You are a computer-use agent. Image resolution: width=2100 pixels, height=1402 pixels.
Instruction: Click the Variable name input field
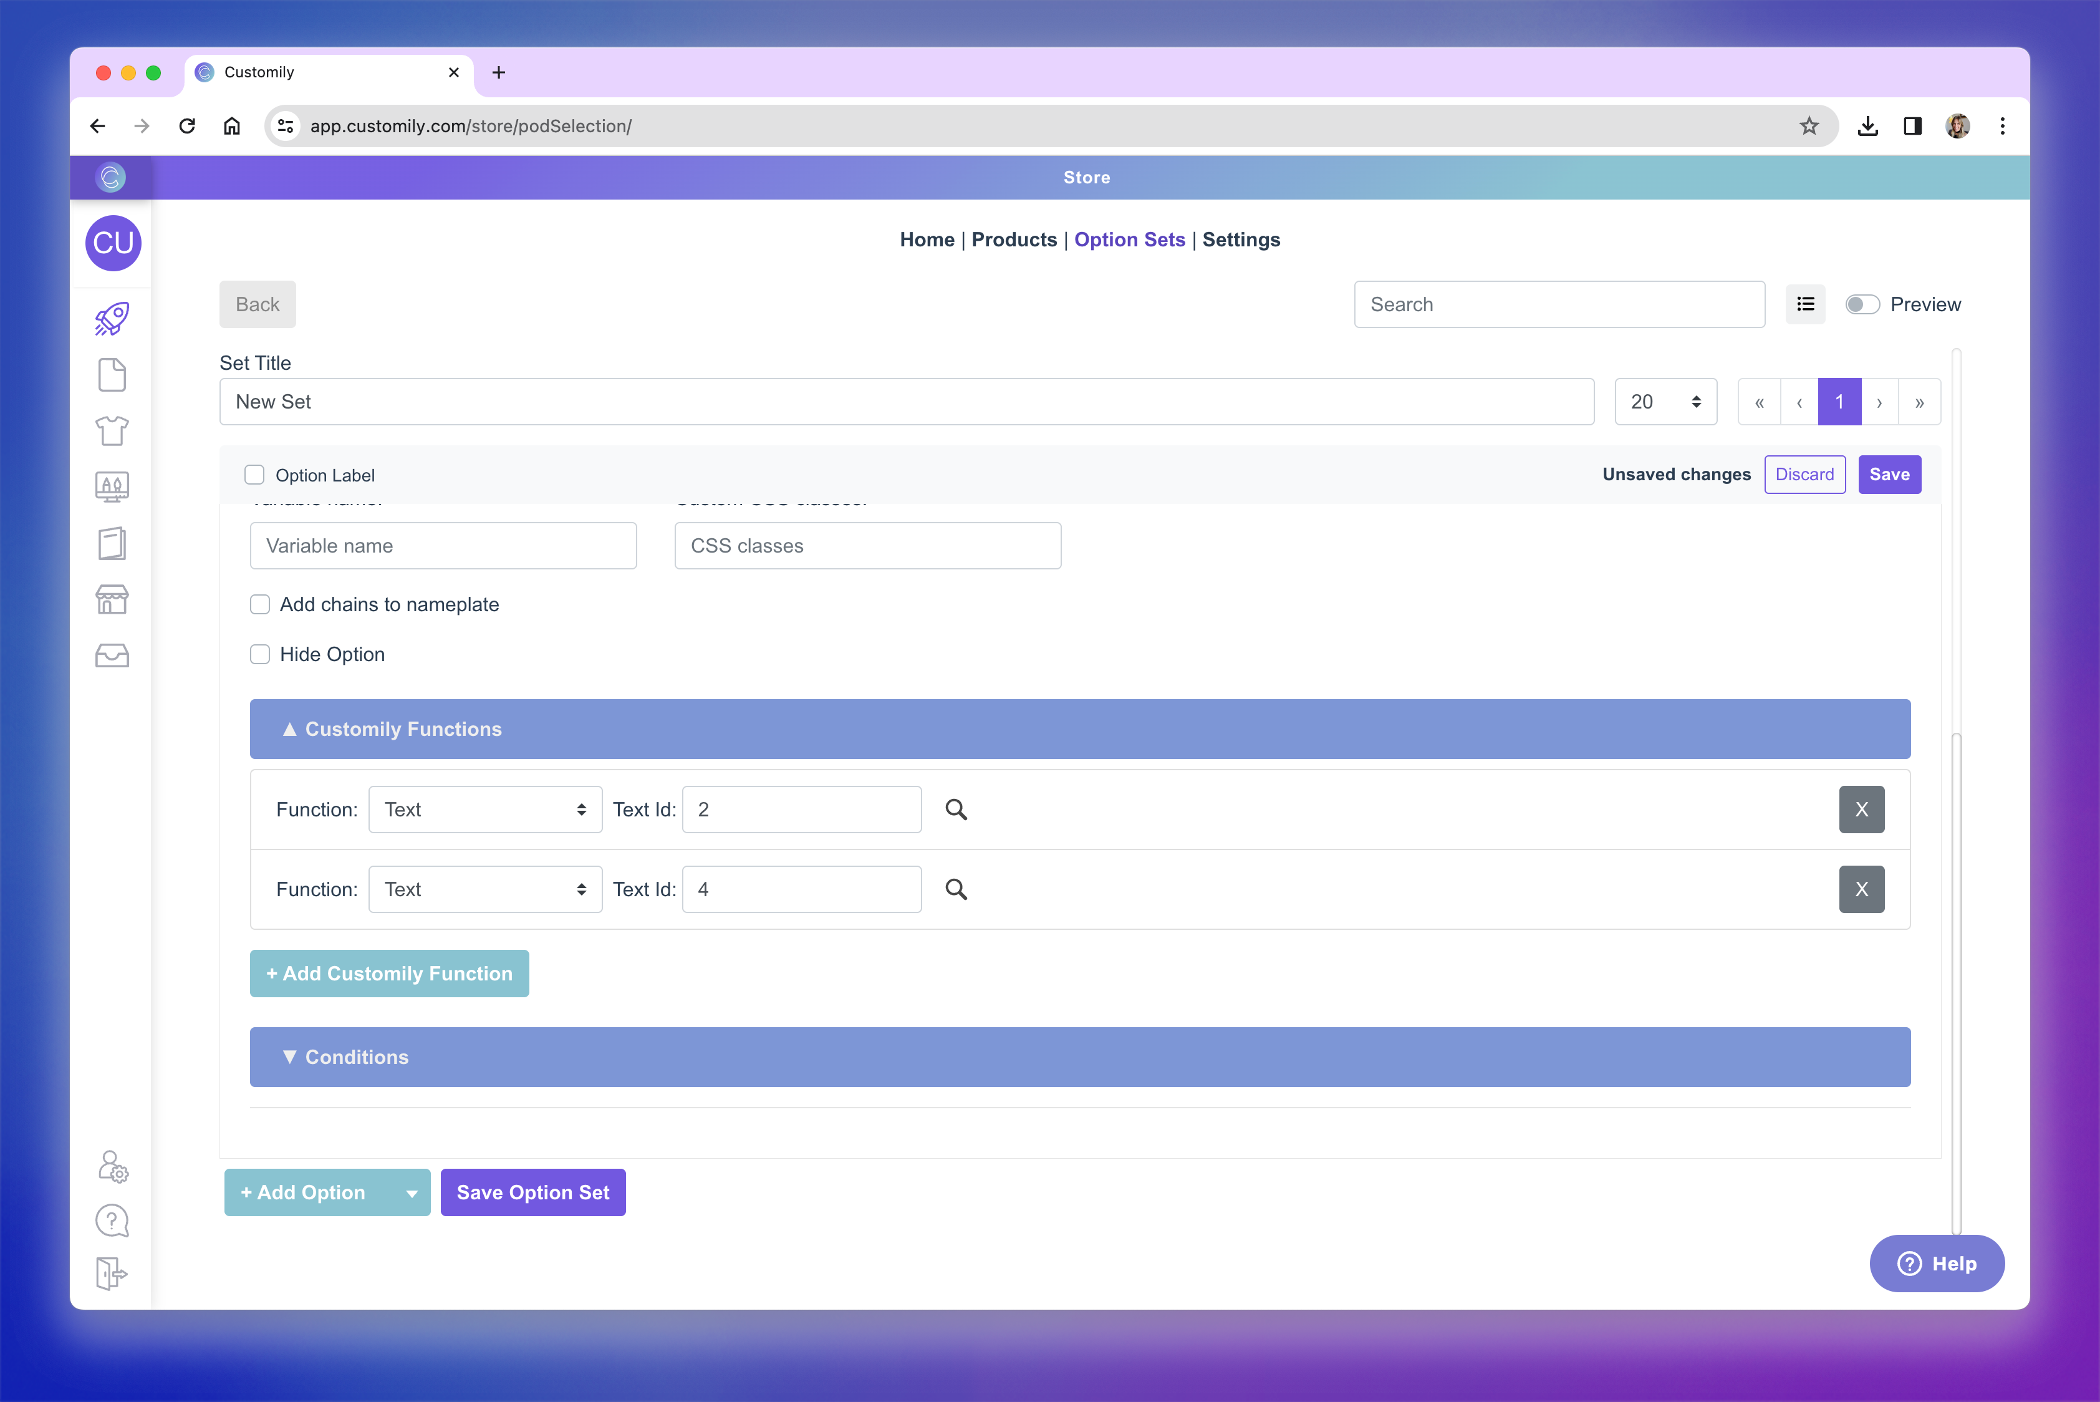click(443, 546)
